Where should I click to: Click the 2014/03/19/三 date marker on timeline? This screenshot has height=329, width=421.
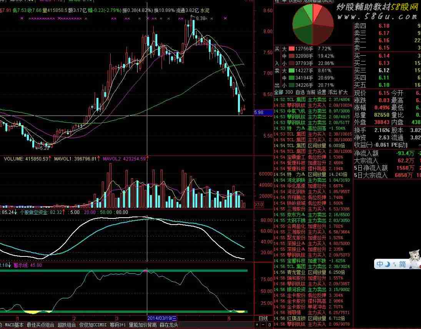(162, 318)
